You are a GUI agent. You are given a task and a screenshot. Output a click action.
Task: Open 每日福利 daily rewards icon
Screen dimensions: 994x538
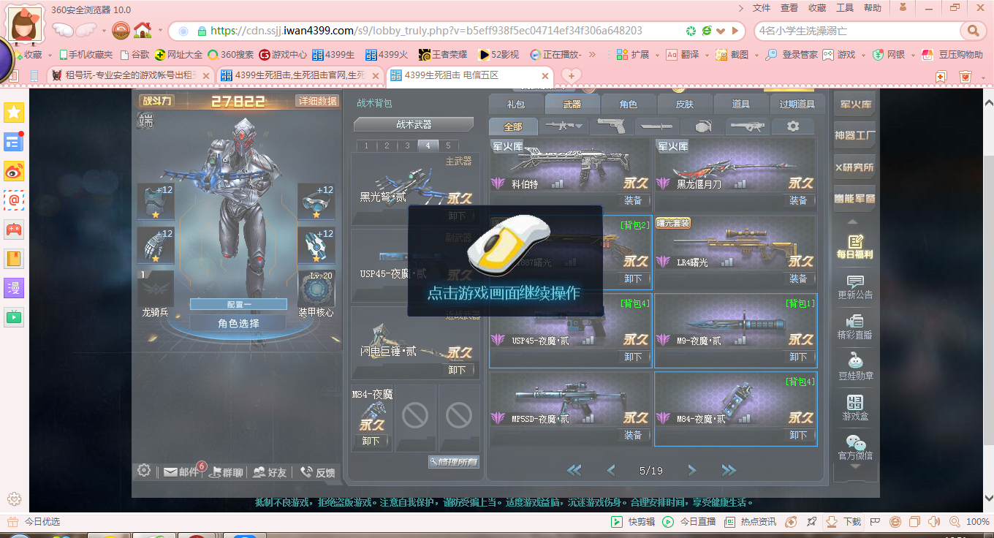pyautogui.click(x=854, y=246)
